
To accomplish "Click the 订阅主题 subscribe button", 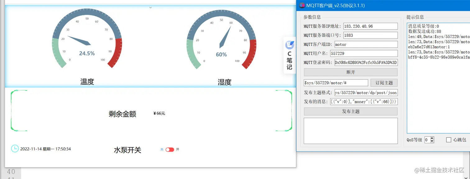I will 384,83.
